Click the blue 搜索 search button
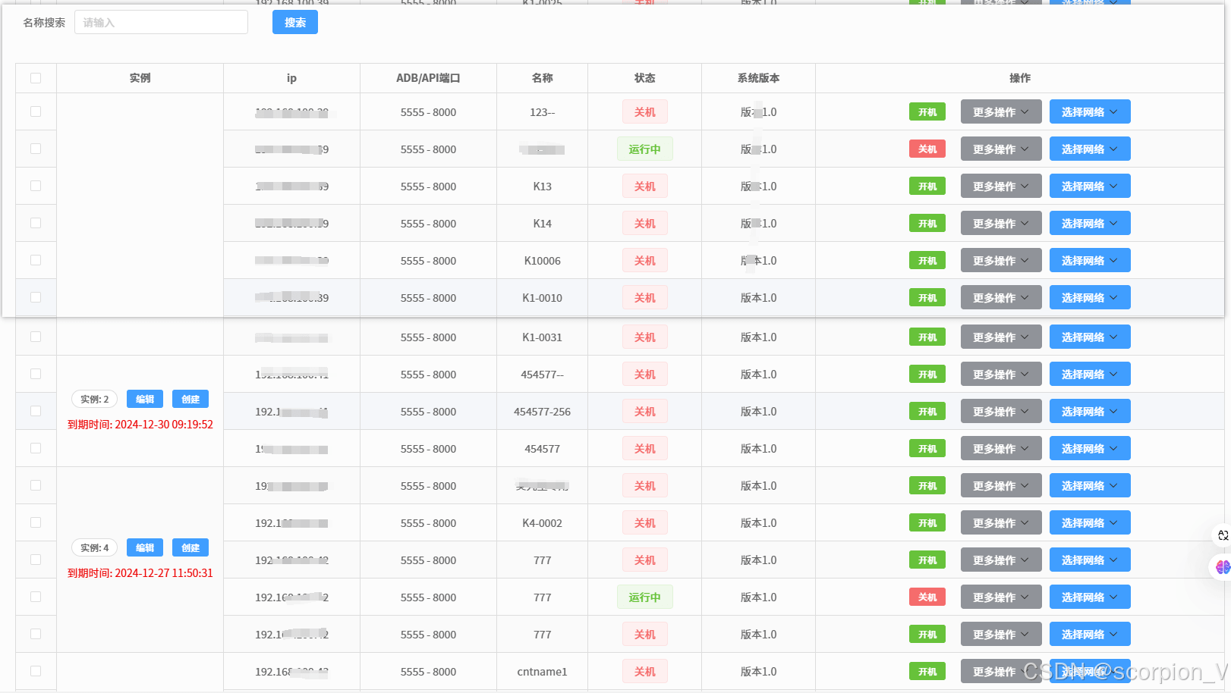This screenshot has width=1231, height=693. (x=295, y=22)
